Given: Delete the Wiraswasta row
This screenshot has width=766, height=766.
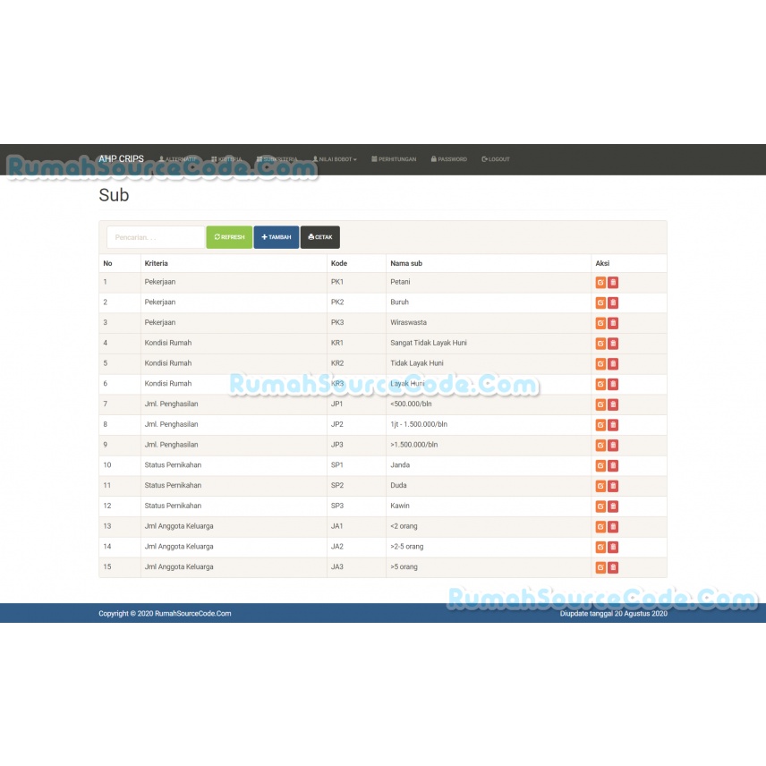Looking at the screenshot, I should (x=613, y=323).
